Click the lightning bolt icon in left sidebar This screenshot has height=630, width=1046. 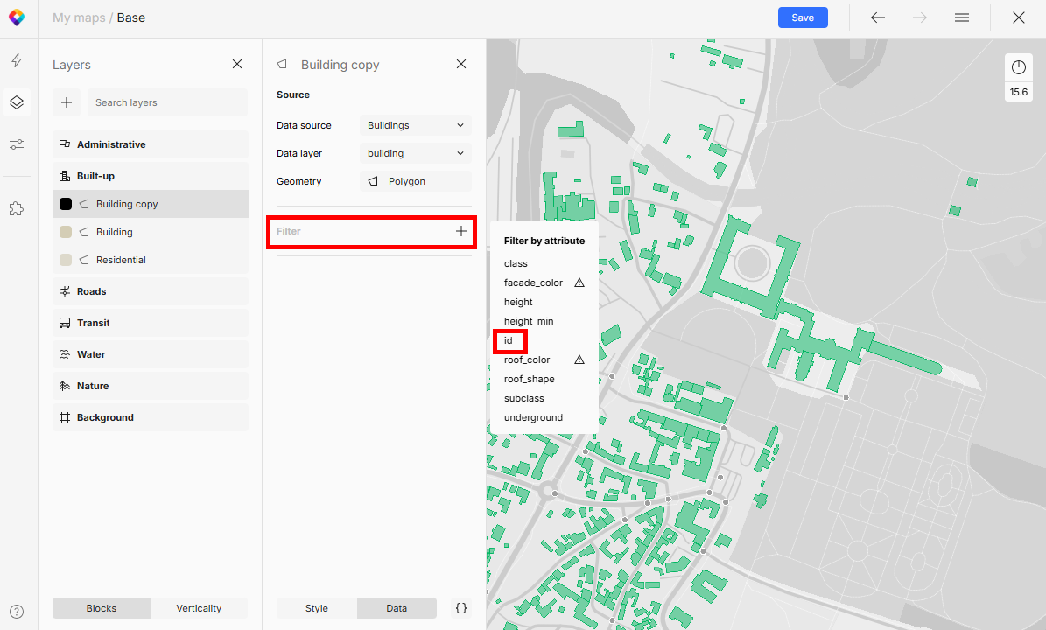click(x=17, y=60)
